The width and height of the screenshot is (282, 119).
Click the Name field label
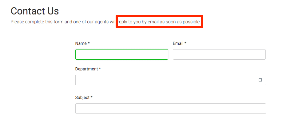pyautogui.click(x=81, y=43)
